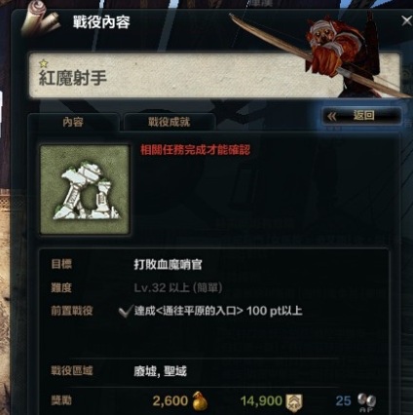Viewport: 413px width, 415px height.
Task: Close the 戰役內容 window
Action: [x=406, y=21]
